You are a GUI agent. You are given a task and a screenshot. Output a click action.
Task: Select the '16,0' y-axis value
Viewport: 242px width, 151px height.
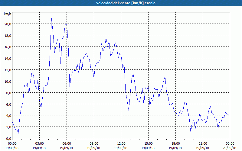tap(8, 47)
